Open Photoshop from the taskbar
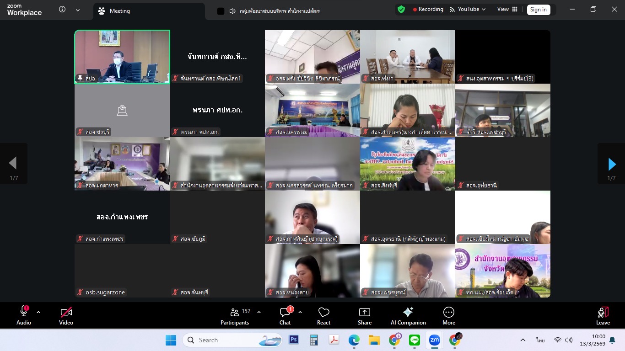 click(x=294, y=340)
